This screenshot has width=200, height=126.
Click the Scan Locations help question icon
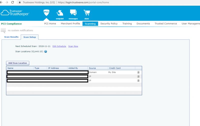(x=46, y=51)
